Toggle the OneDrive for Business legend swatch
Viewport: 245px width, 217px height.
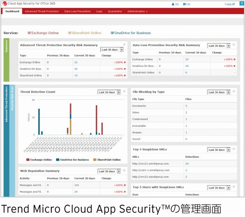58,160
